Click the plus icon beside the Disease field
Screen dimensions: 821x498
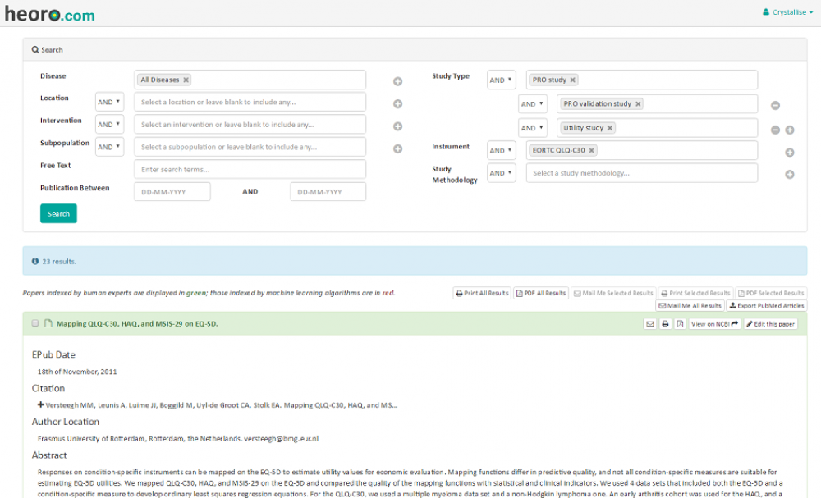397,81
